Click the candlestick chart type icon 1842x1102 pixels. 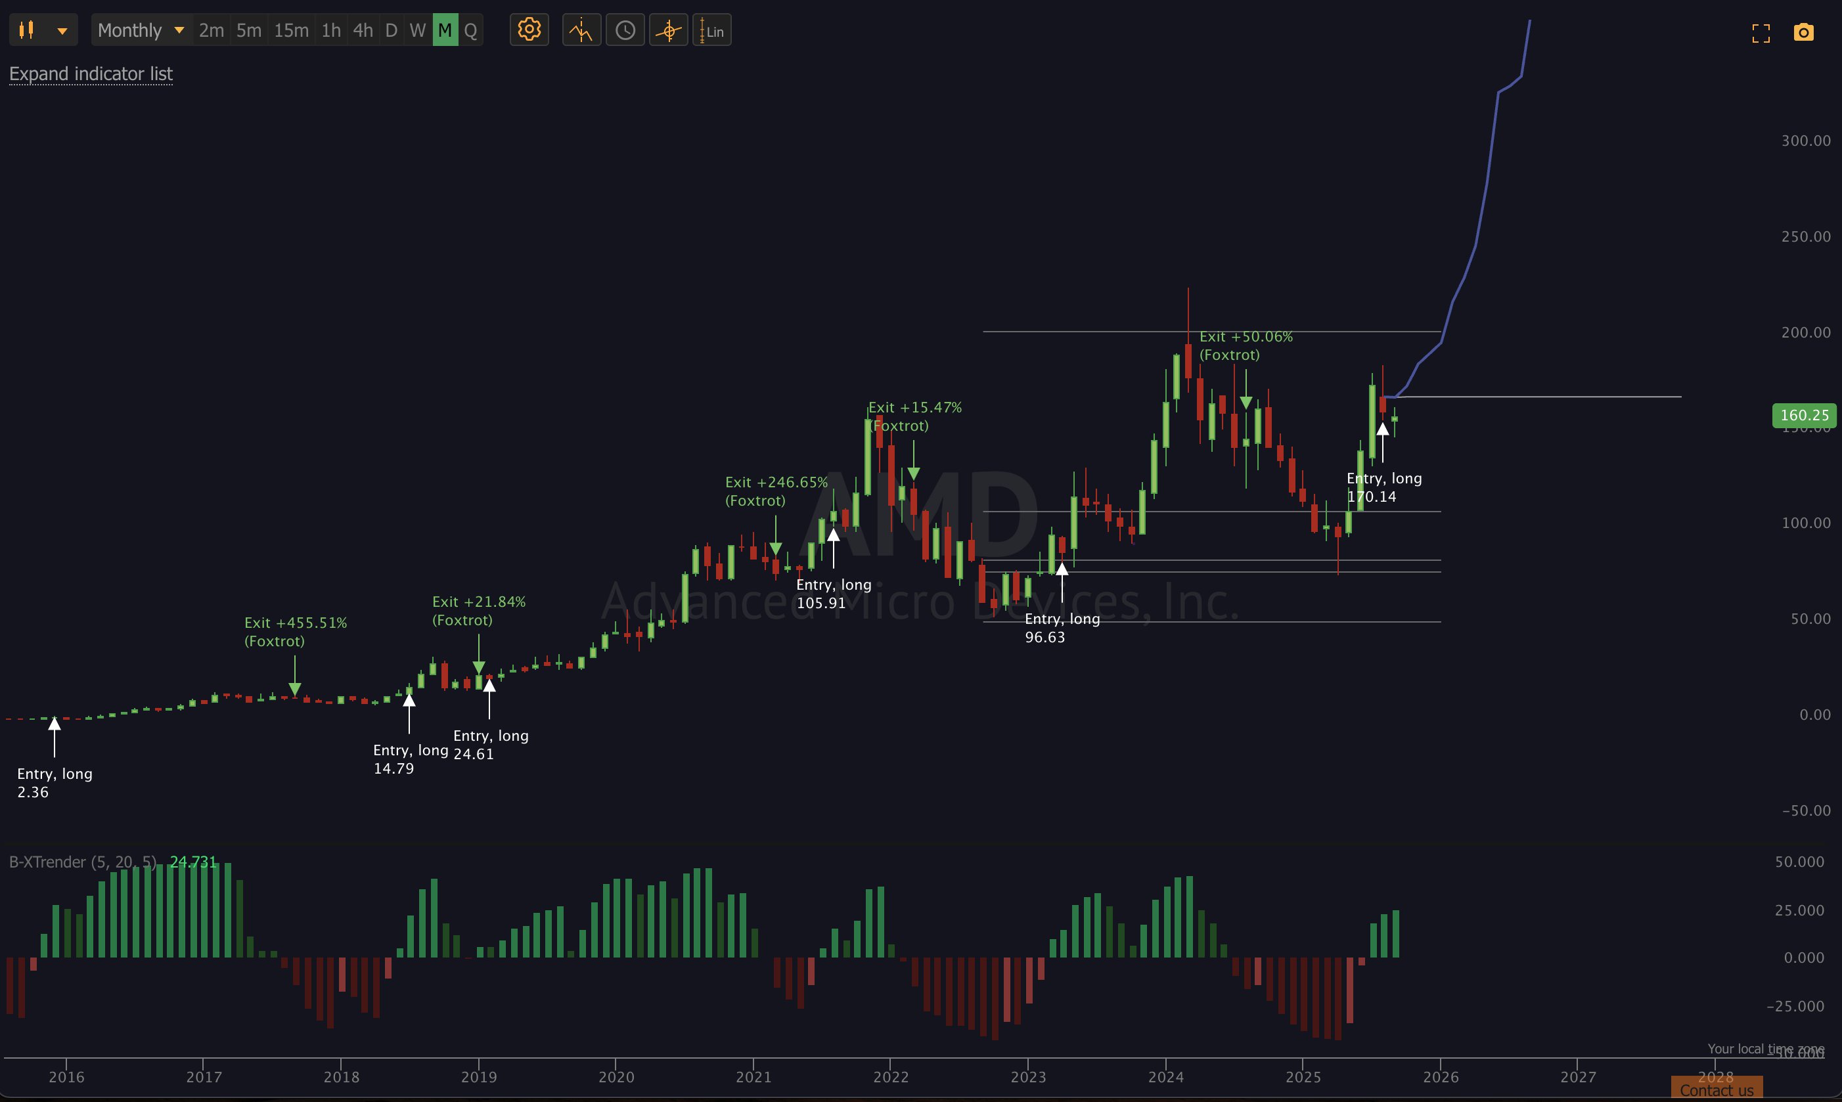point(27,30)
